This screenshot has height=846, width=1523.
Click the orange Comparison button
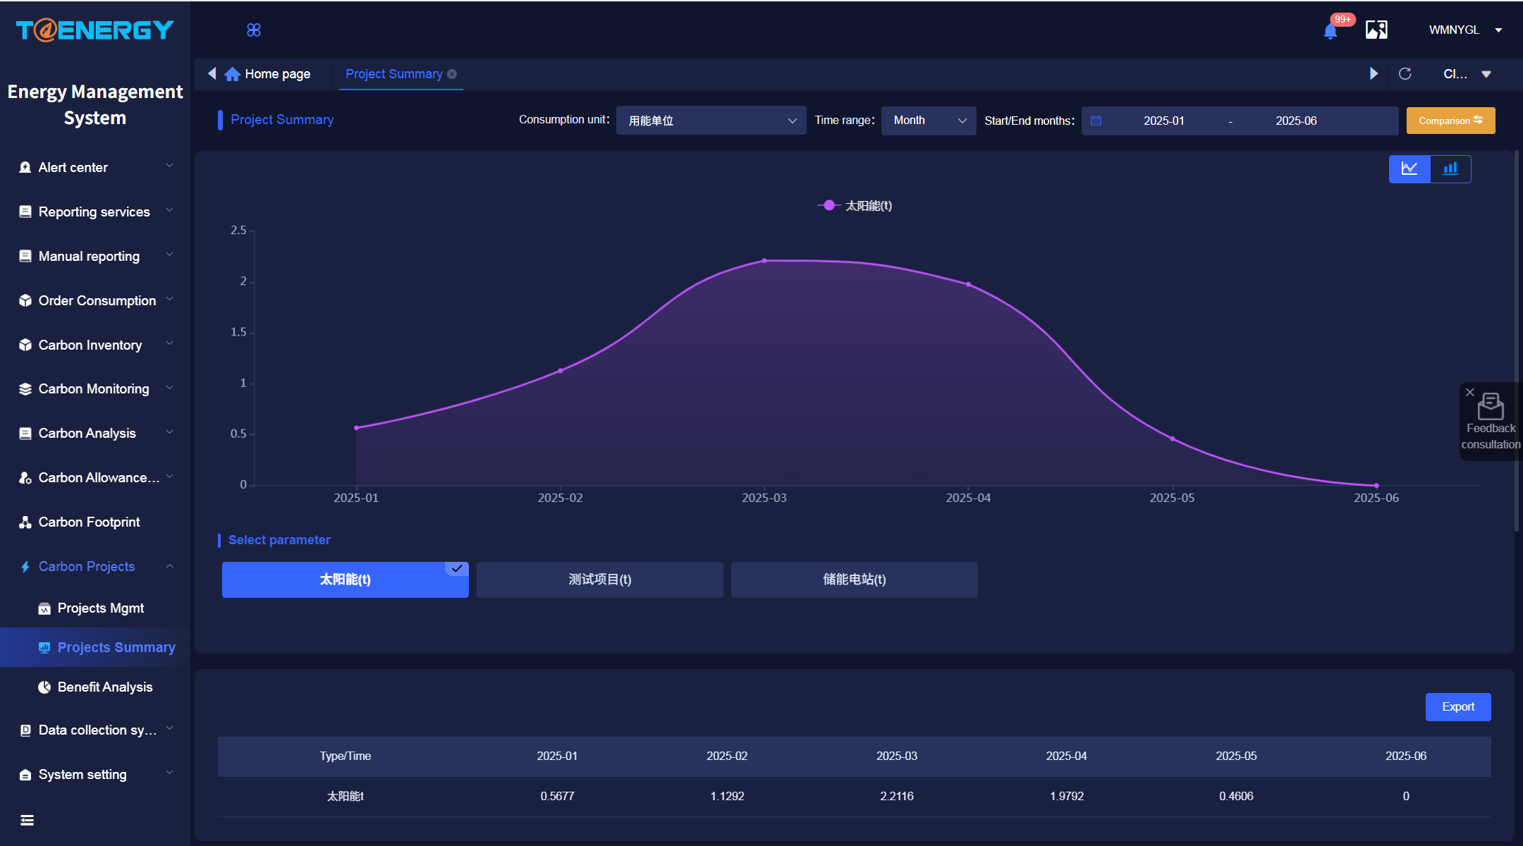[x=1450, y=121]
